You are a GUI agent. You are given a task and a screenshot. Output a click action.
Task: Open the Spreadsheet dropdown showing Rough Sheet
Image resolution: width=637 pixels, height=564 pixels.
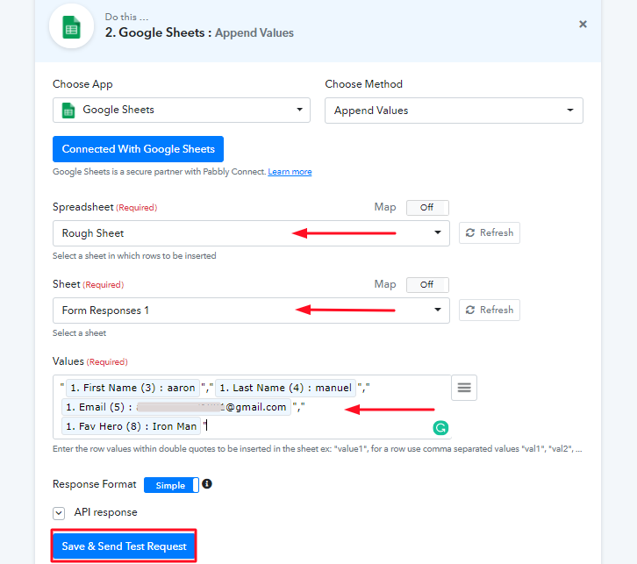(251, 233)
